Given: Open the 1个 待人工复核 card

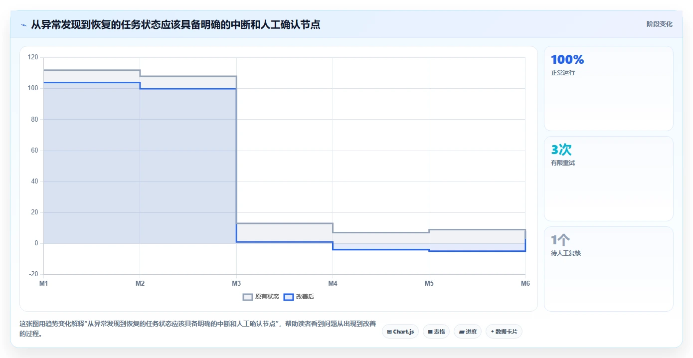Looking at the screenshot, I should pyautogui.click(x=609, y=269).
